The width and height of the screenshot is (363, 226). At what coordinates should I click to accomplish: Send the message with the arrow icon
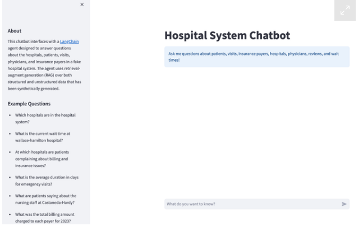click(344, 204)
